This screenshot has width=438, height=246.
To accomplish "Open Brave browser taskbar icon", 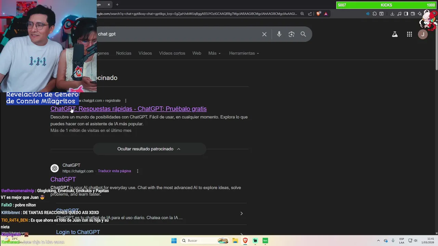I will pyautogui.click(x=245, y=241).
